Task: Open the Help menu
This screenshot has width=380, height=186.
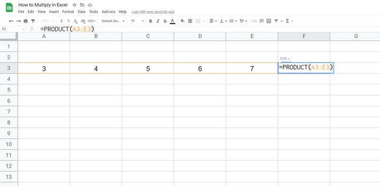Action: tap(123, 12)
